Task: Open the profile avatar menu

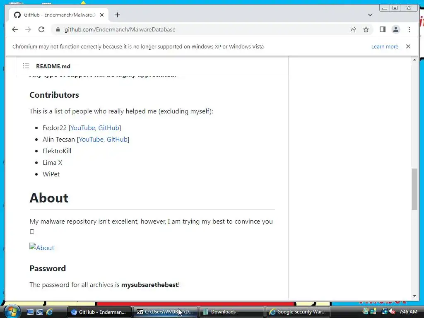Action: tap(395, 29)
